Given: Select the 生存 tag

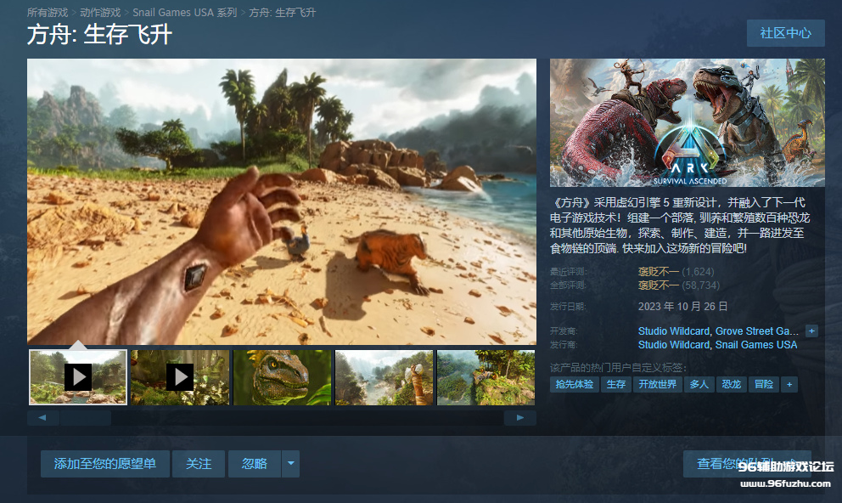Looking at the screenshot, I should (x=616, y=384).
